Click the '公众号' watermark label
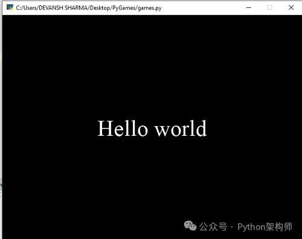The image size is (302, 239). click(213, 227)
